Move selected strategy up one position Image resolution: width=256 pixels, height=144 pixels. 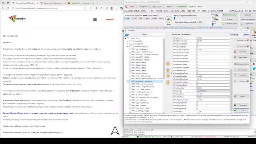[x=168, y=70]
